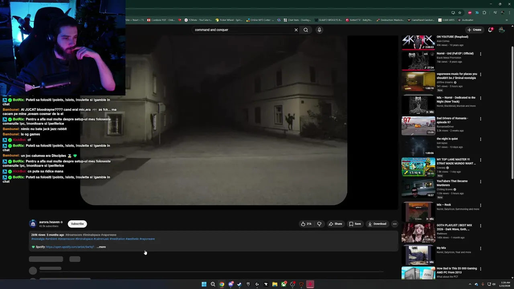Open the Windows Start menu
Viewport: 514px width, 289px height.
[x=204, y=284]
